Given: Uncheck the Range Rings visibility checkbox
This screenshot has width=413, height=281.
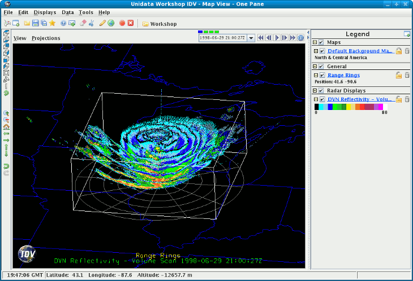Looking at the screenshot, I should (x=322, y=75).
